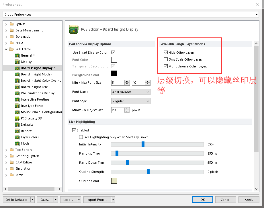Select DRC Violations Display page
The height and width of the screenshot is (208, 264).
[x=38, y=93]
